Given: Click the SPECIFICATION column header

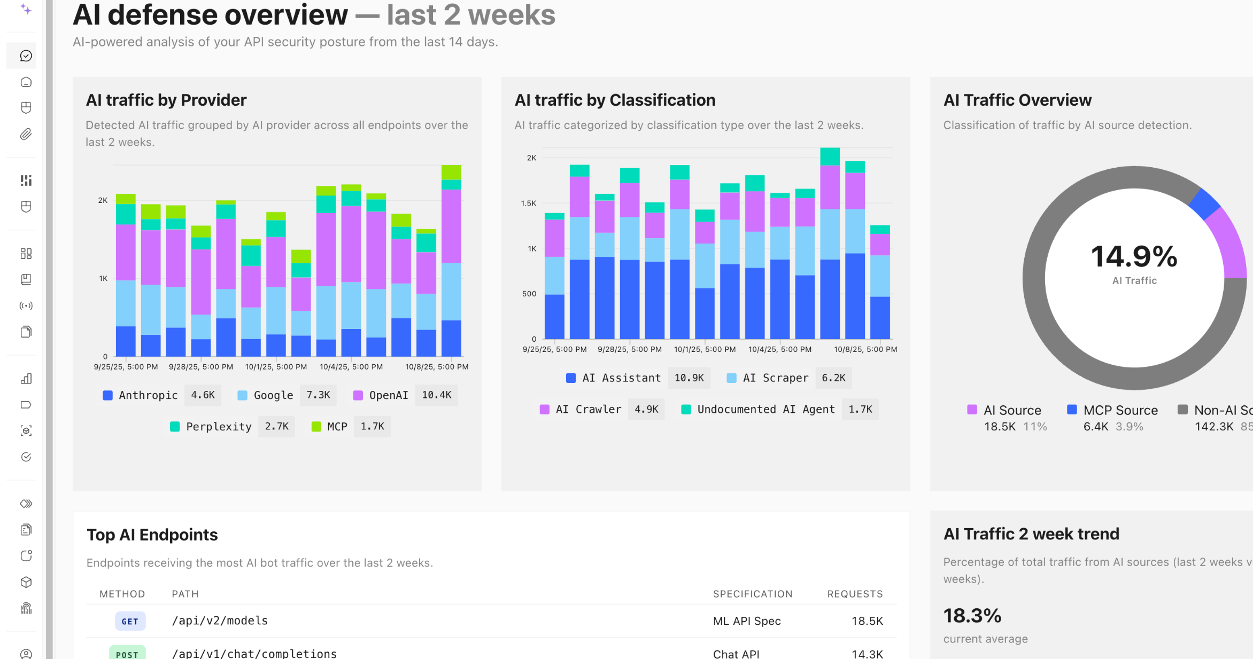Looking at the screenshot, I should (x=752, y=594).
